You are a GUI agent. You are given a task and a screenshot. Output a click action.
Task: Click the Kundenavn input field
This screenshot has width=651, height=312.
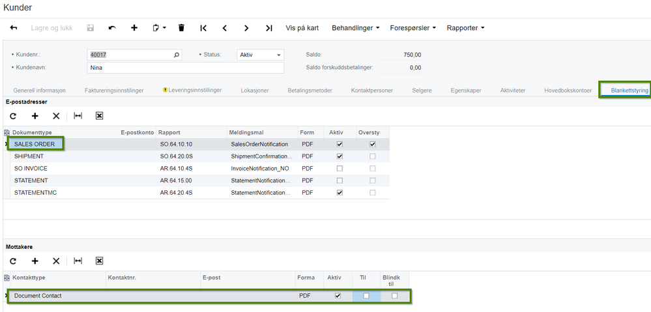click(185, 68)
